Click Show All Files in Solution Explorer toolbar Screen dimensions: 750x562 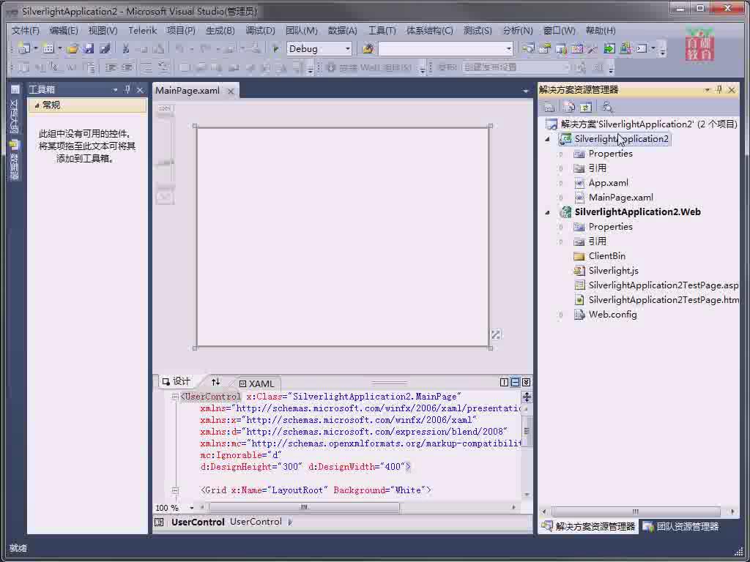pos(568,107)
